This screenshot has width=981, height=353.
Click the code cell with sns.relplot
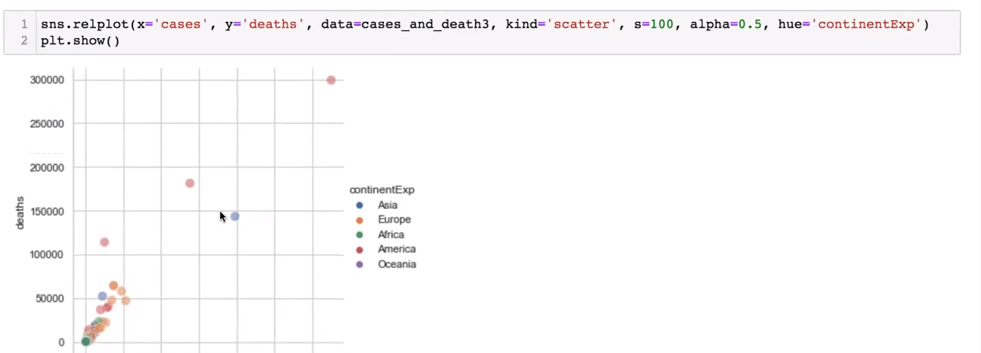pos(482,32)
